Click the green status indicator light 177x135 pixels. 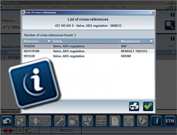(20, 131)
